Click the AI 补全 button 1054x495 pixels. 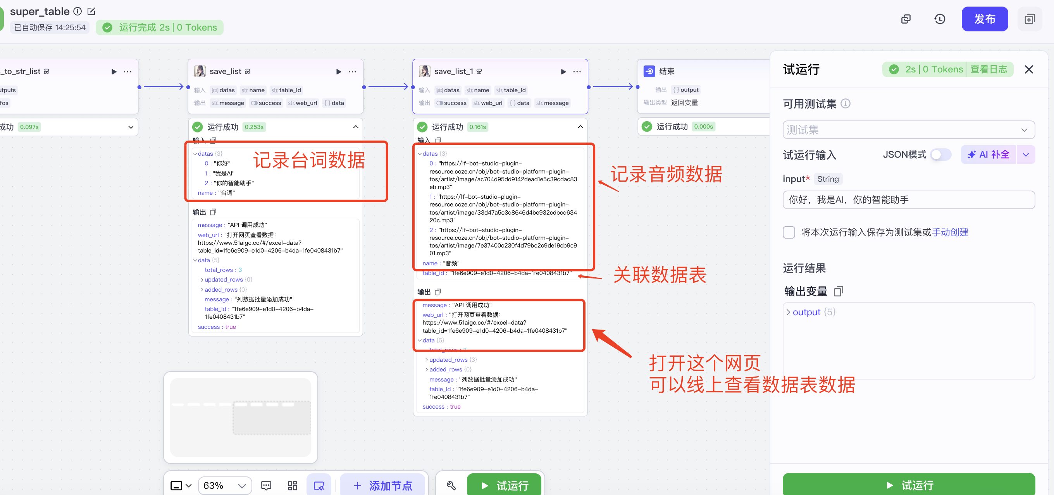click(988, 155)
